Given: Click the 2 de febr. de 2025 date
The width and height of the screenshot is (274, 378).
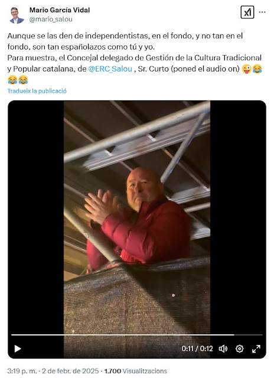Looking at the screenshot, I should point(70,371).
